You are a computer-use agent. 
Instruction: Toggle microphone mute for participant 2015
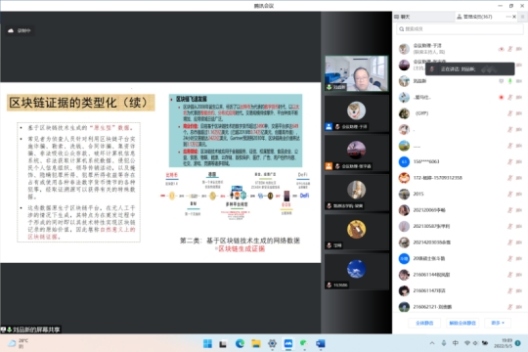coord(510,194)
